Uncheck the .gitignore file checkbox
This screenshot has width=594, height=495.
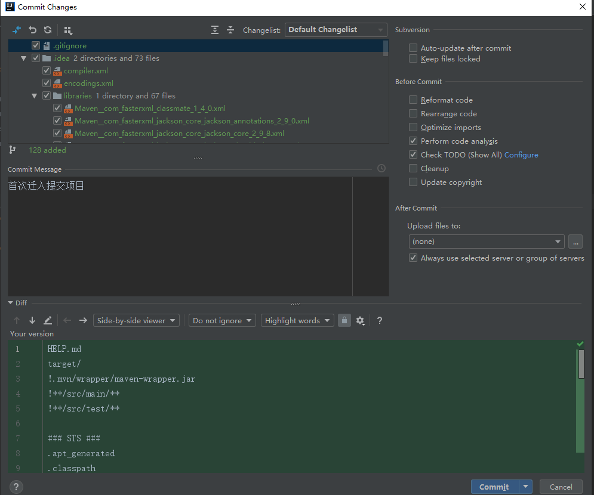(x=36, y=45)
